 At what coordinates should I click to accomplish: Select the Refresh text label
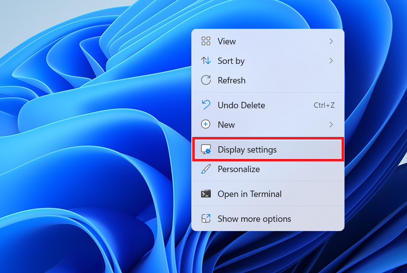(x=231, y=80)
